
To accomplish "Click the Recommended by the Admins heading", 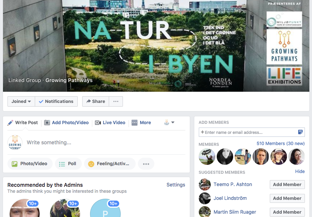I will click(x=45, y=185).
